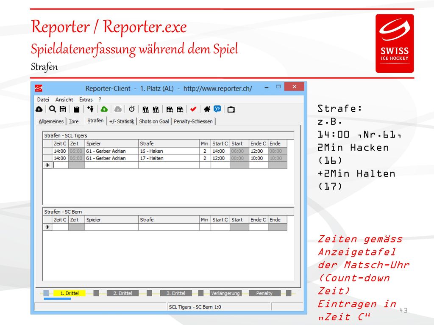Click empty Strafe cell in SC Bern new row
Image resolution: width=434 pixels, height=325 pixels.
[169, 227]
